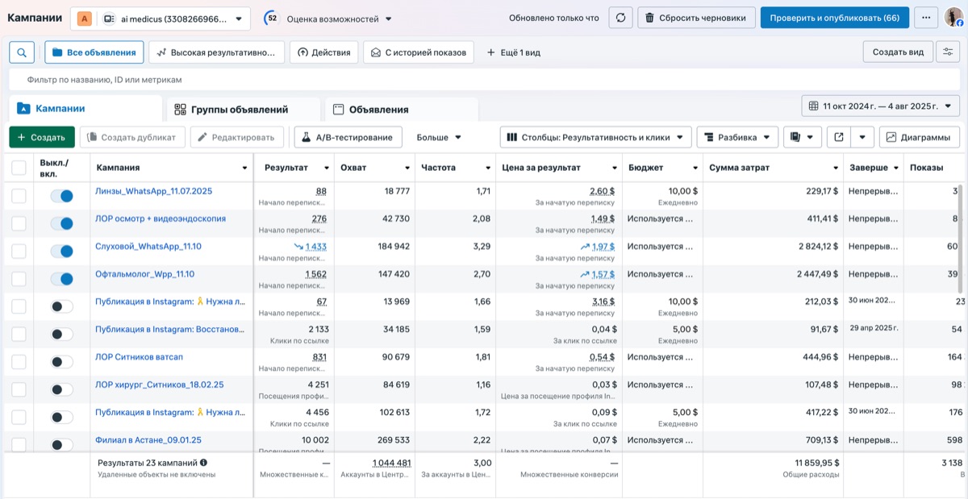Select Все объявления view
Screen dimensions: 968x499
[x=94, y=52]
